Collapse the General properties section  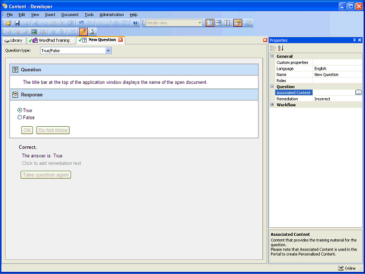(272, 56)
